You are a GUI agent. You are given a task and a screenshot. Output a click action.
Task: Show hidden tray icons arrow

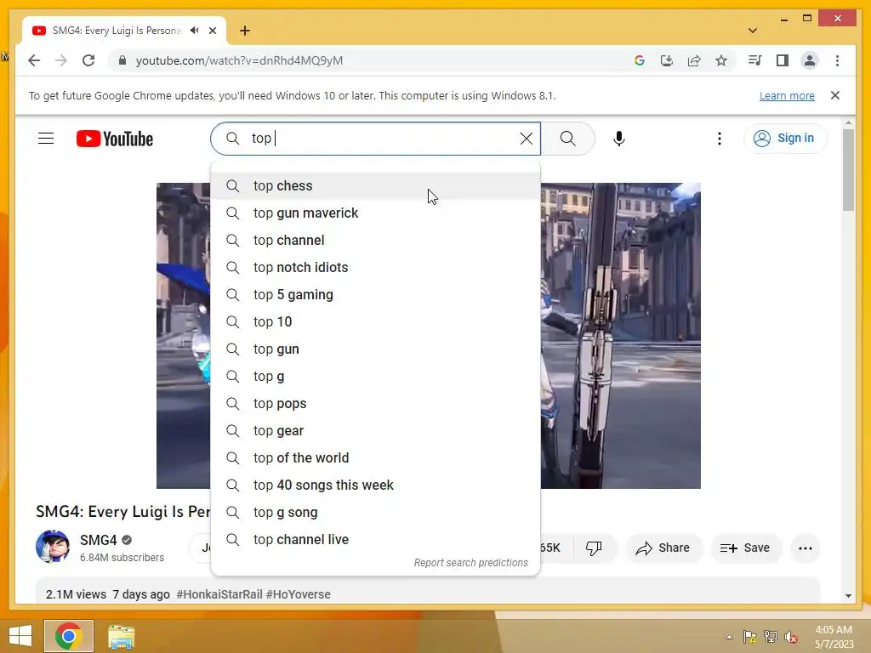(729, 637)
